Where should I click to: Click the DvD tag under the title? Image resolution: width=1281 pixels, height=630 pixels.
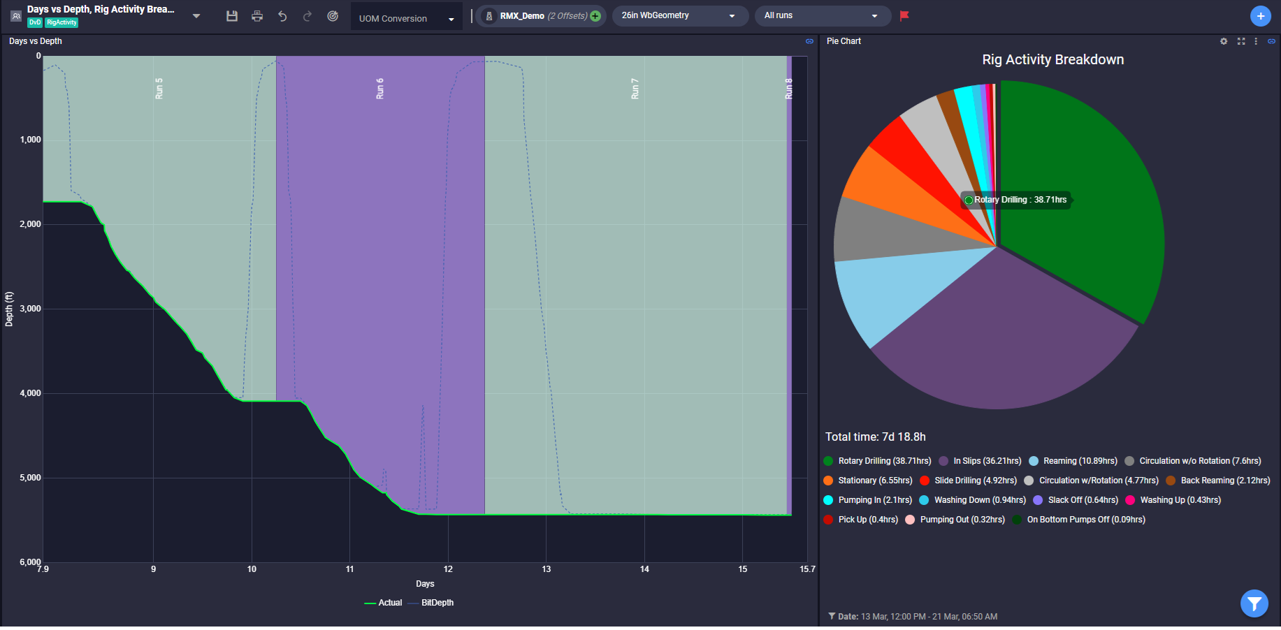[x=35, y=22]
